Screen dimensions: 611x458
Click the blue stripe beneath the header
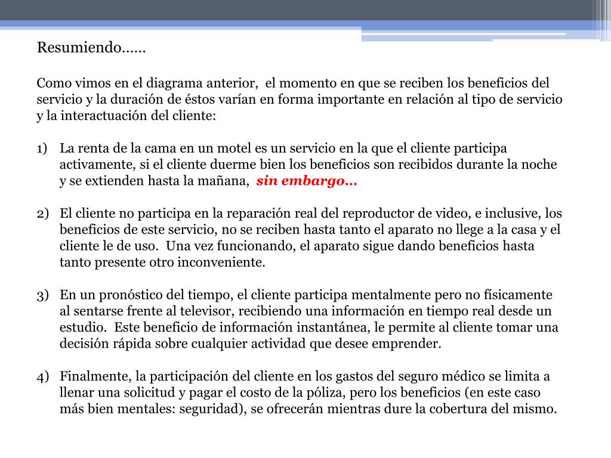click(x=179, y=25)
